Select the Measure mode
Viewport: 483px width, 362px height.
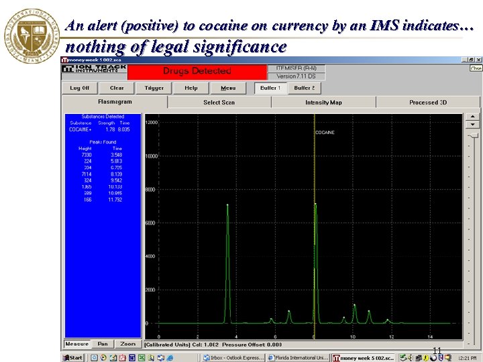76,344
